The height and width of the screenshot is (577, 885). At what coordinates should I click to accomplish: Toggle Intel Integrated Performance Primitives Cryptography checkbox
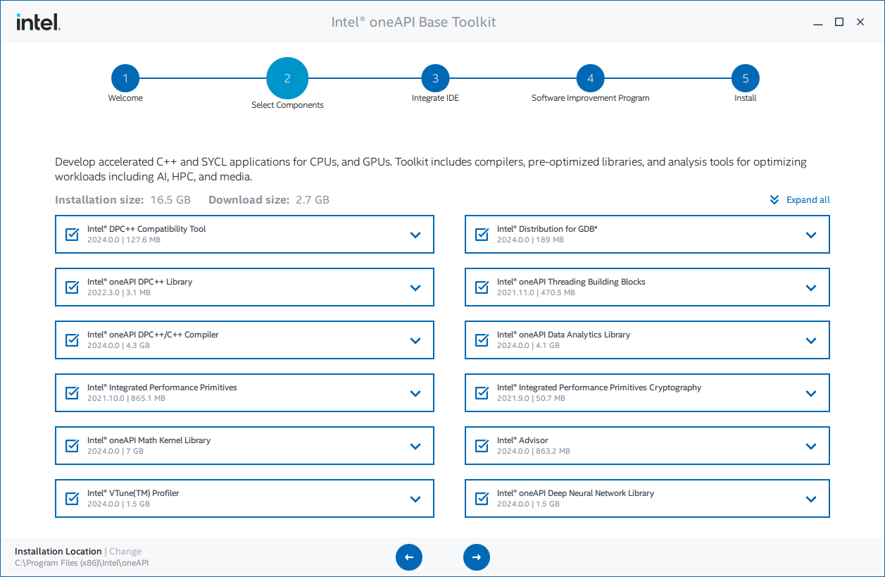click(x=482, y=393)
